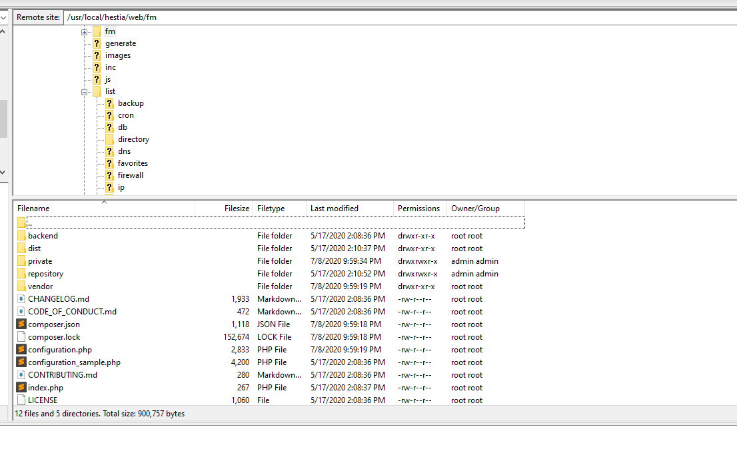The width and height of the screenshot is (737, 461).
Task: Click the parent directory folder icon
Action: [x=22, y=223]
